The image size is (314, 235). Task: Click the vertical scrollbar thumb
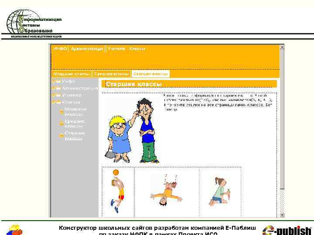point(282,119)
